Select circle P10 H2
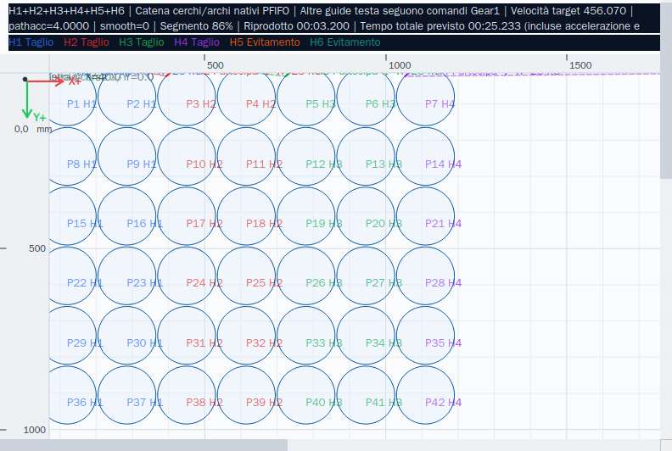This screenshot has width=672, height=451. 187,156
